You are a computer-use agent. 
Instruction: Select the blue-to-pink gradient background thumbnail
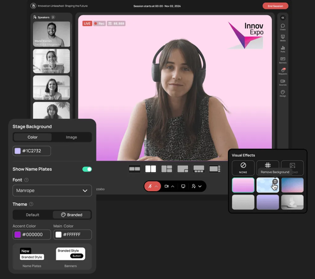pos(292,185)
